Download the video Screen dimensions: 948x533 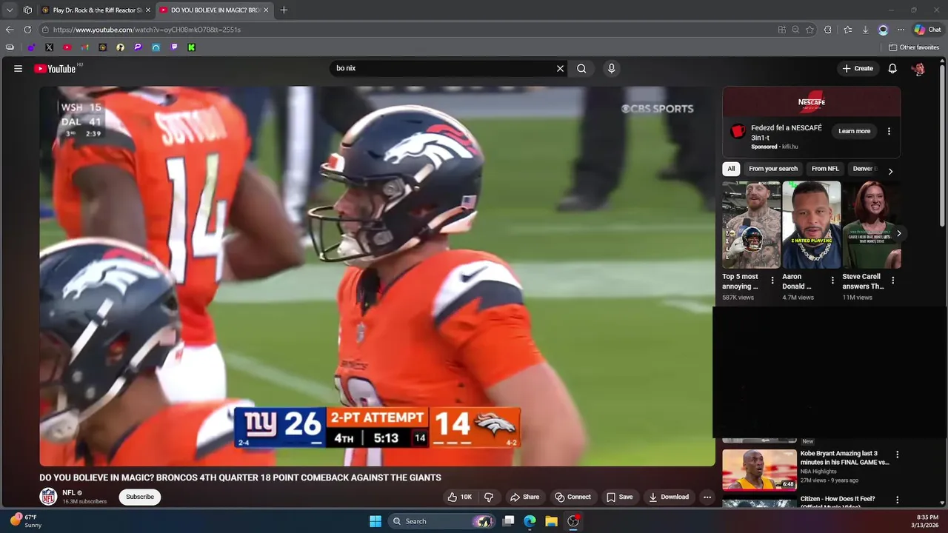point(669,497)
